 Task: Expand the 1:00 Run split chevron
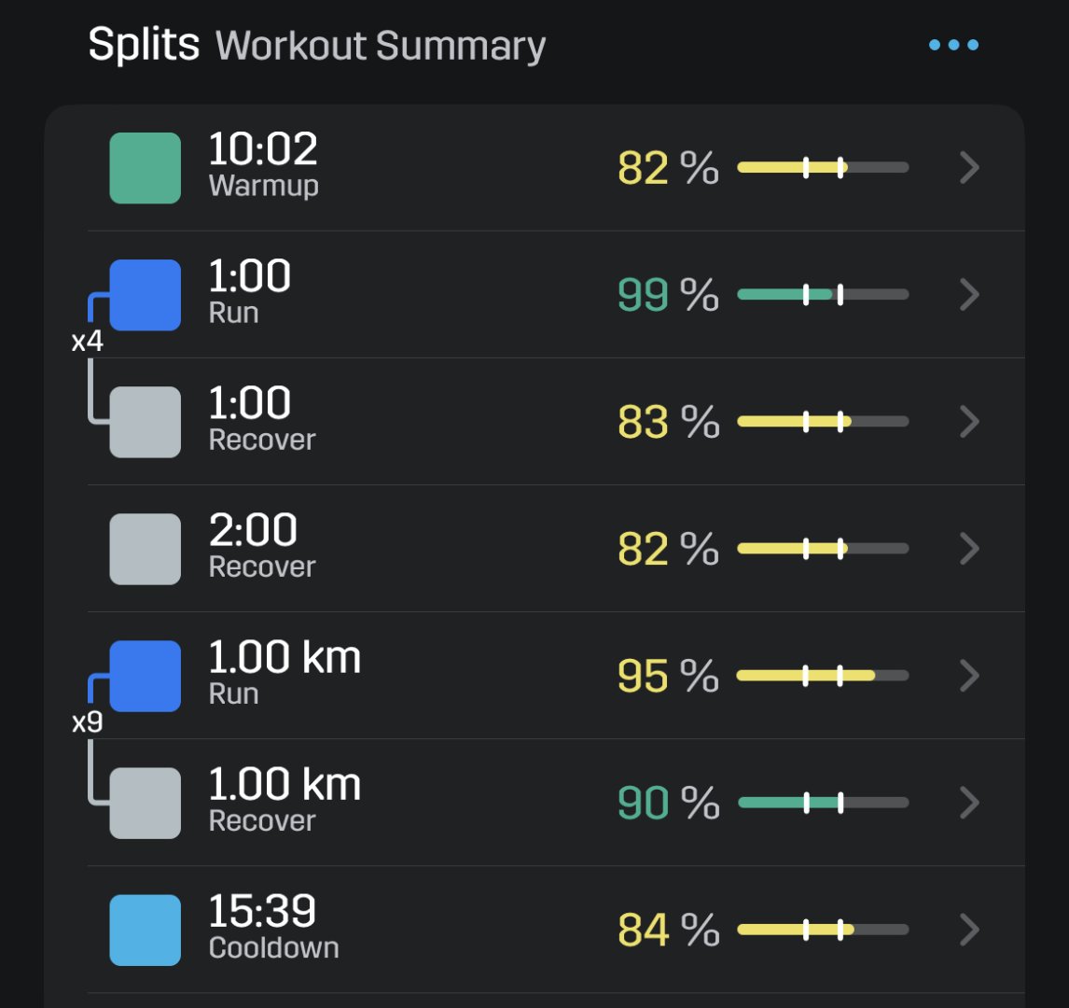point(969,295)
